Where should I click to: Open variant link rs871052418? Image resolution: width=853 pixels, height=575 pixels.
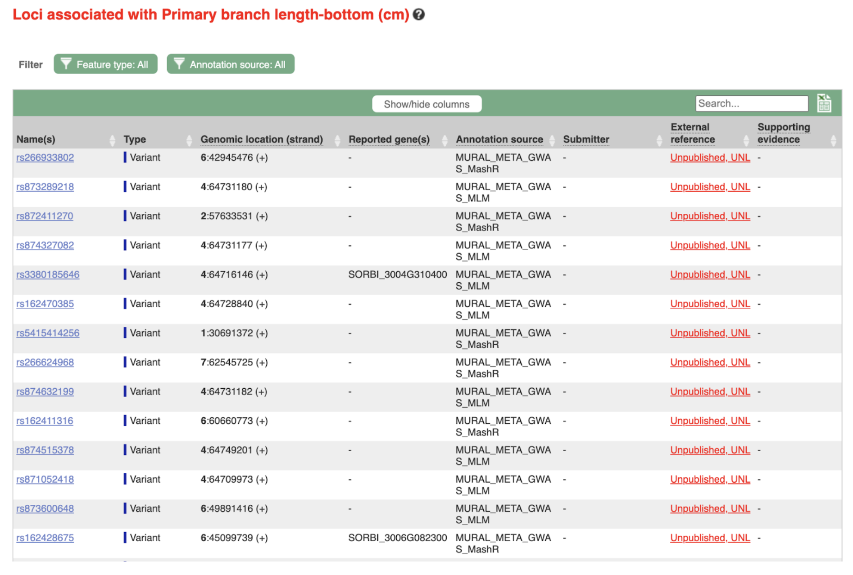click(45, 479)
